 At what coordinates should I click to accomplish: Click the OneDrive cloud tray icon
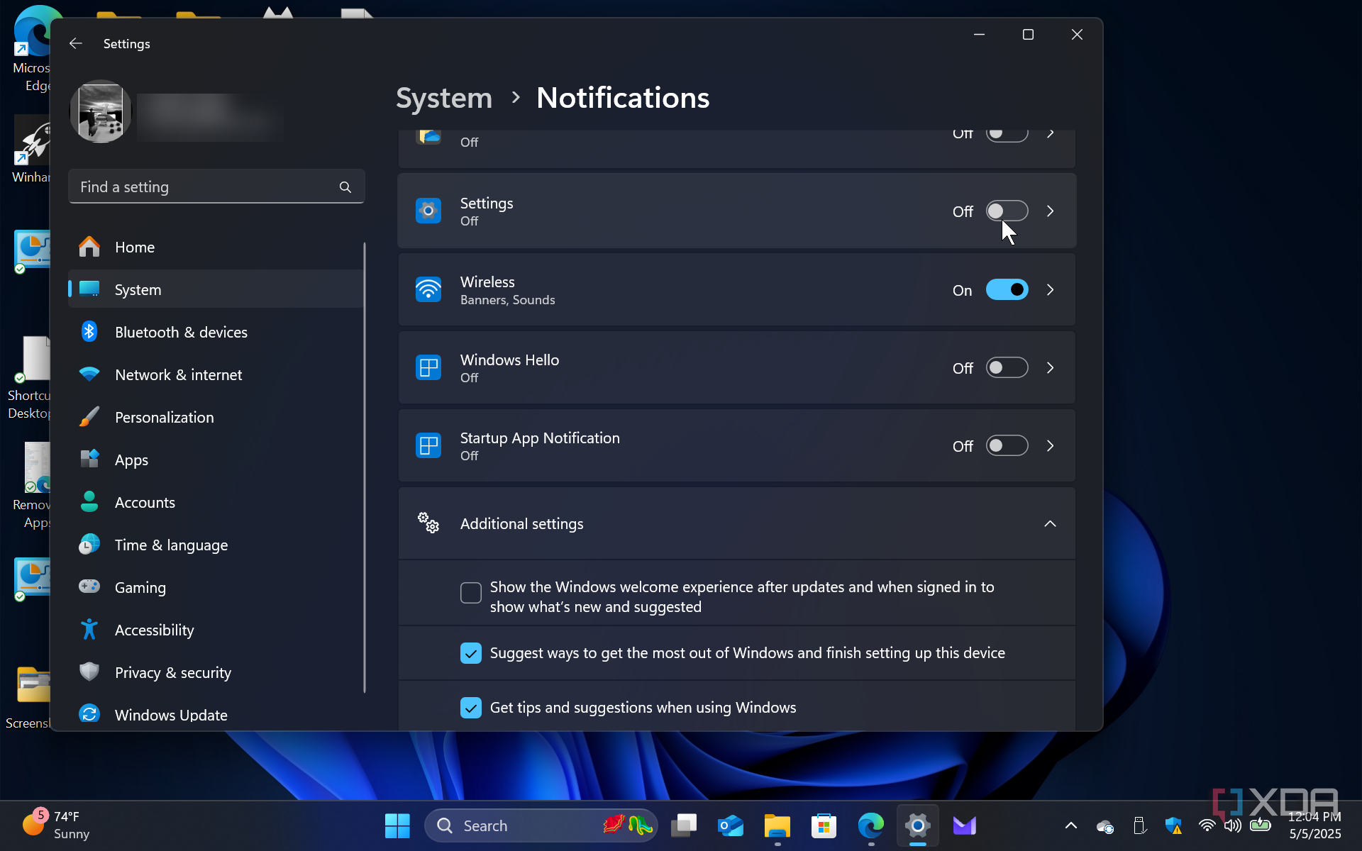pyautogui.click(x=1105, y=826)
